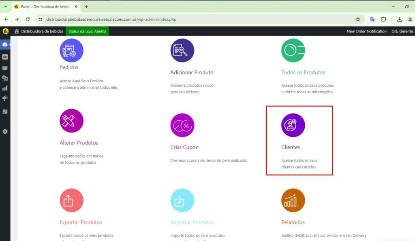Click the Importar Produtos icon
Image resolution: width=415 pixels, height=241 pixels.
[182, 200]
